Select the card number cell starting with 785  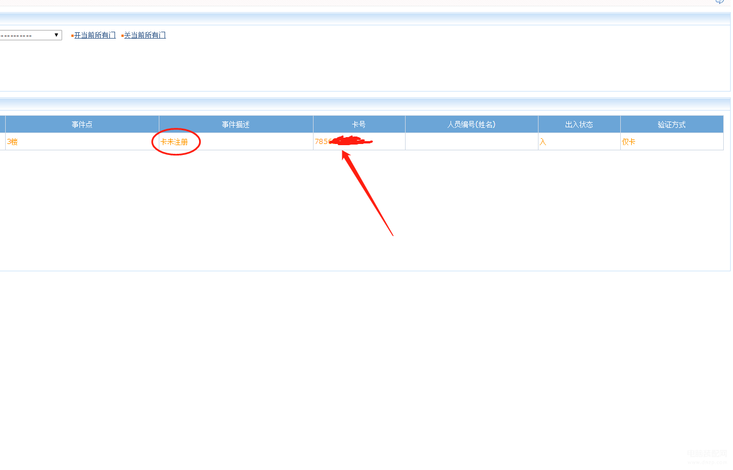pyautogui.click(x=359, y=142)
